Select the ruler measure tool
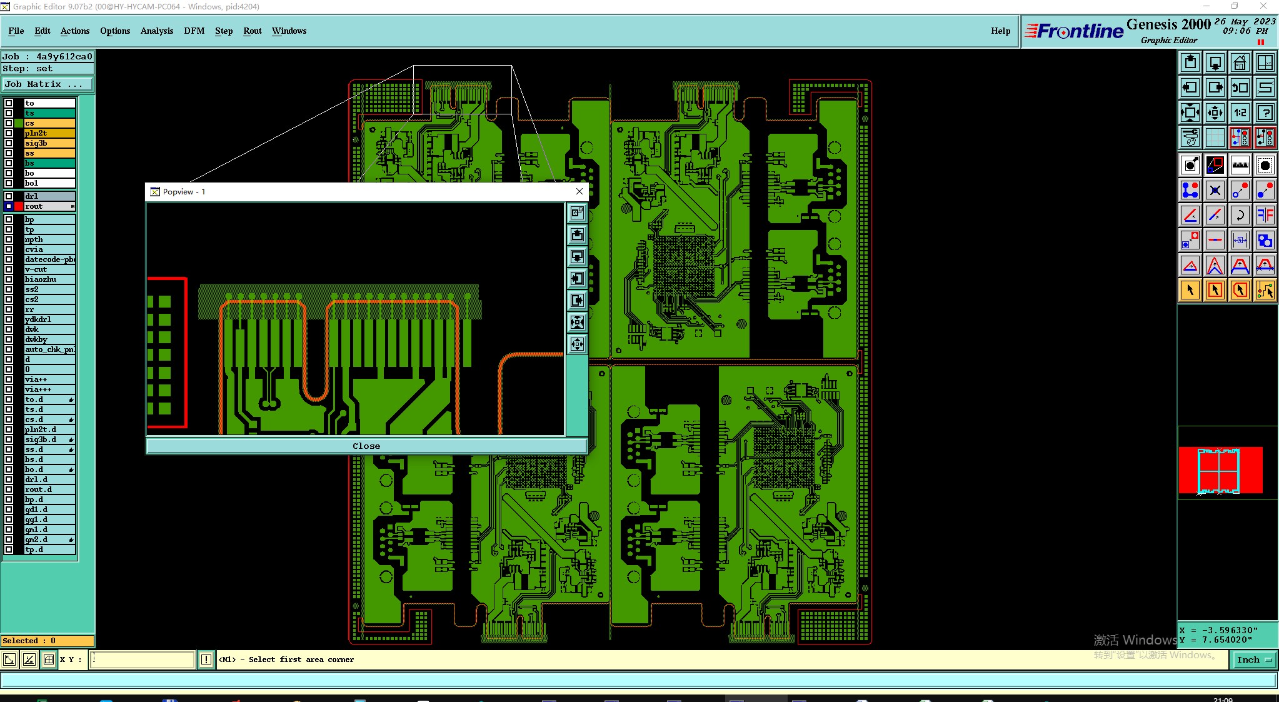 (1240, 165)
